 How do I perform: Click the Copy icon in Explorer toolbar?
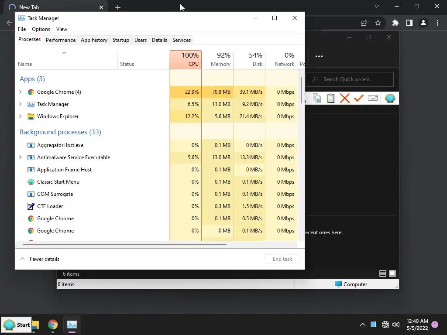[317, 98]
